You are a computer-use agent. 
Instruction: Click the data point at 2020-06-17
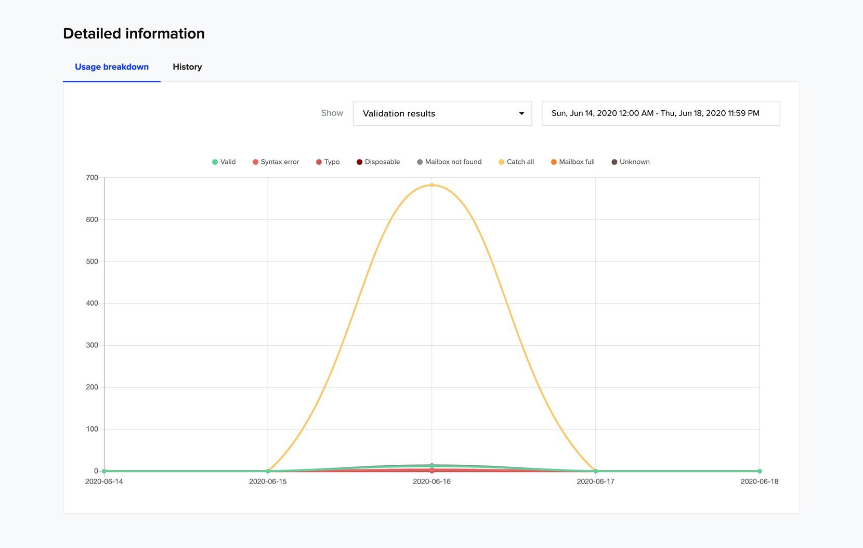596,471
